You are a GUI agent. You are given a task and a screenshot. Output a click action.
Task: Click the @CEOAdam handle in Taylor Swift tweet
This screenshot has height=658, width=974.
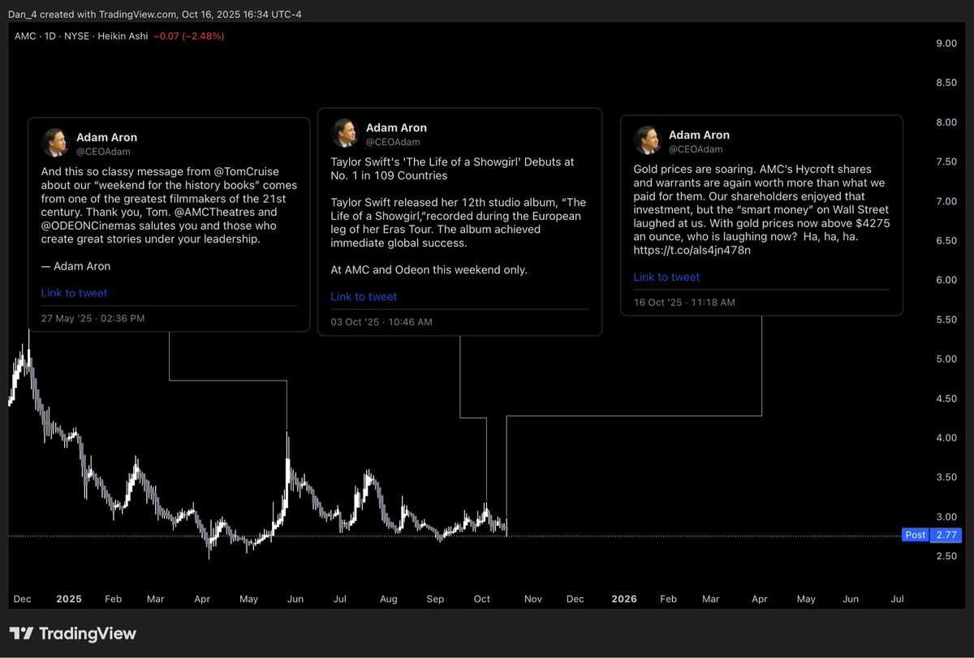(393, 142)
